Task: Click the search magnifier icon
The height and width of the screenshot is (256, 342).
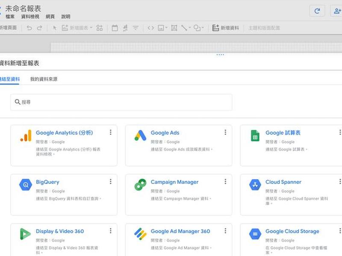Action: [x=18, y=102]
